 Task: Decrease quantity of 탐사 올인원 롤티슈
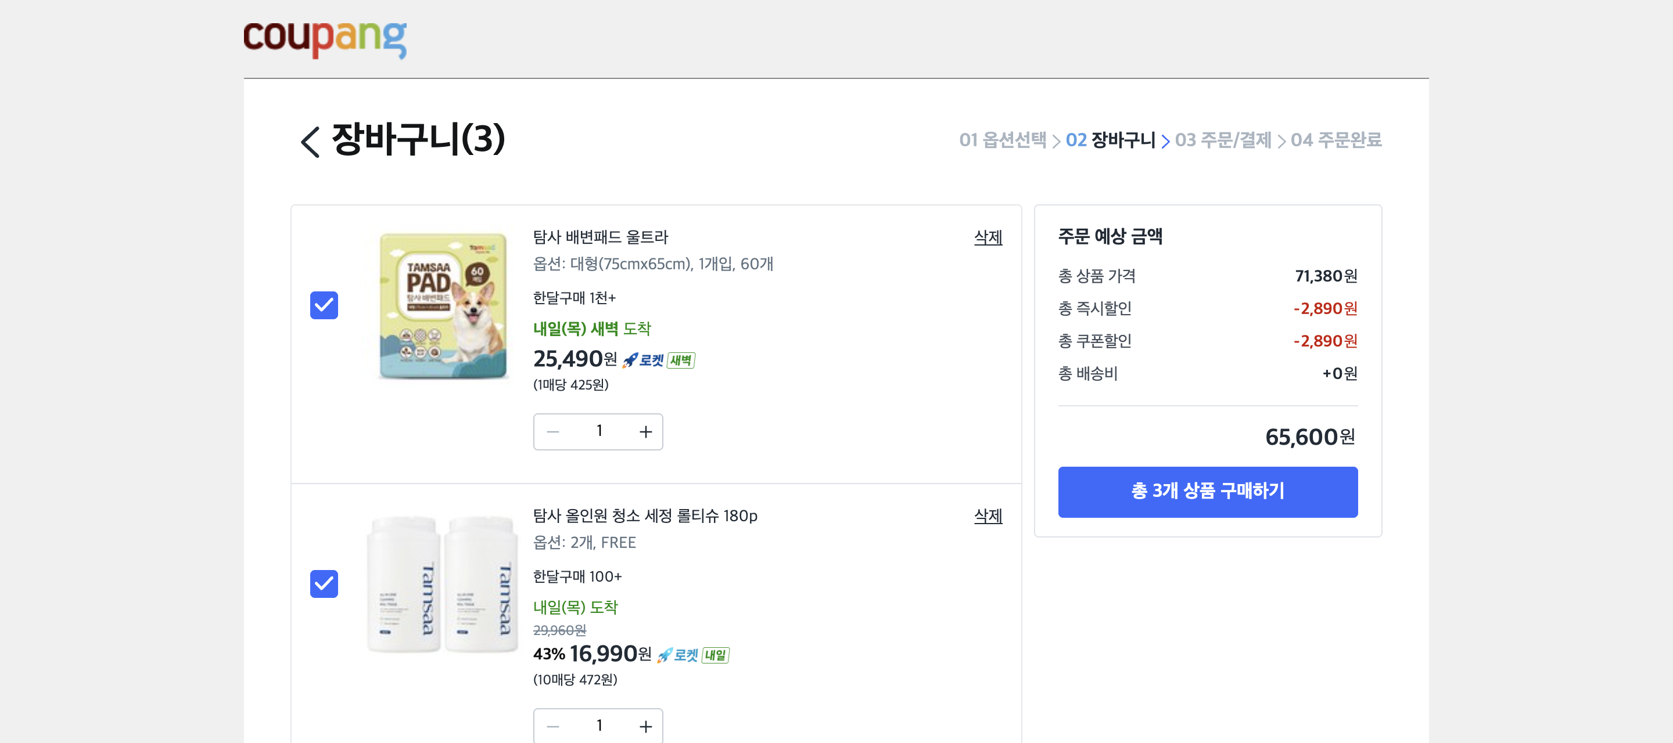(x=552, y=726)
